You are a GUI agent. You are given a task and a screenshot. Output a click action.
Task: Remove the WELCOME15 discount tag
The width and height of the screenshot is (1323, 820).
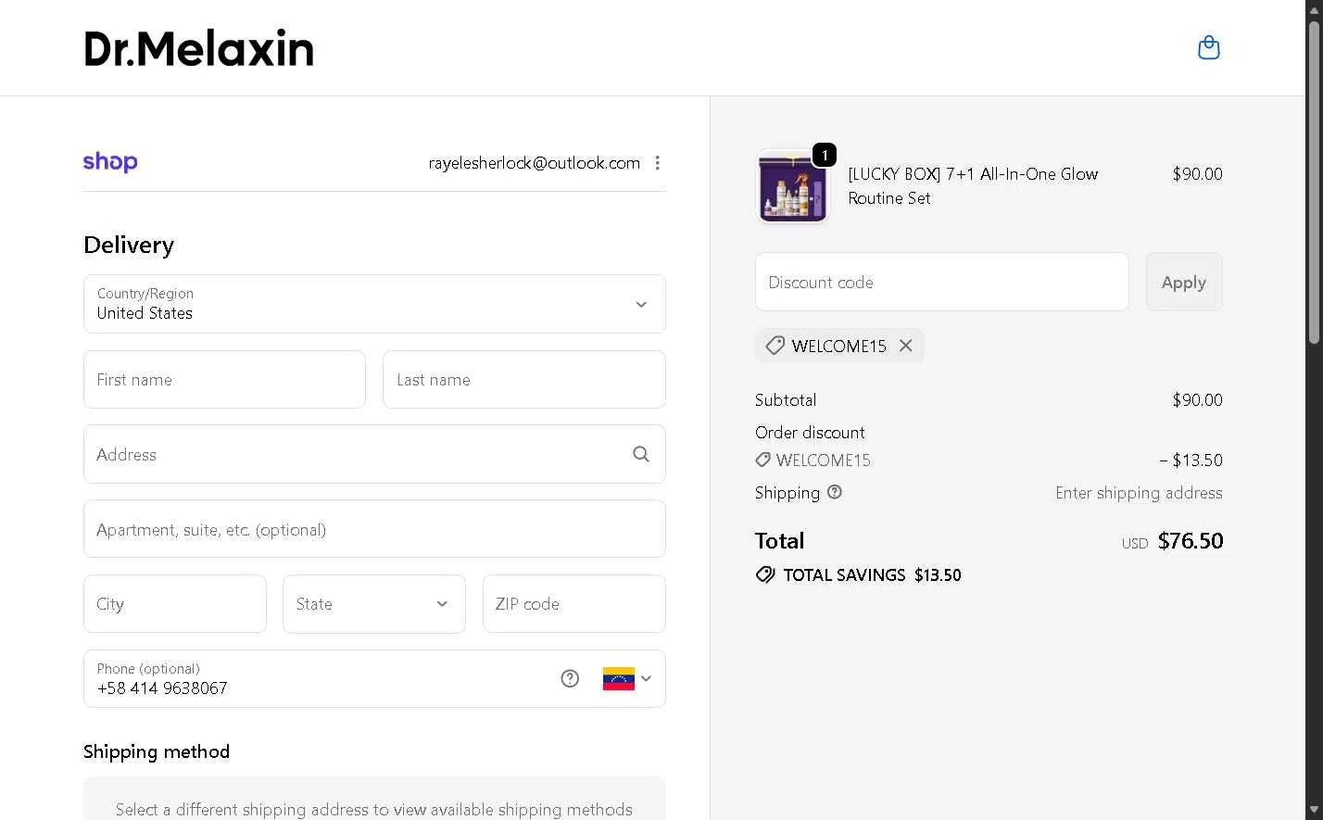[x=906, y=346]
